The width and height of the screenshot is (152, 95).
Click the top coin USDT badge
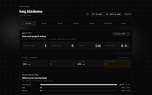[121, 34]
